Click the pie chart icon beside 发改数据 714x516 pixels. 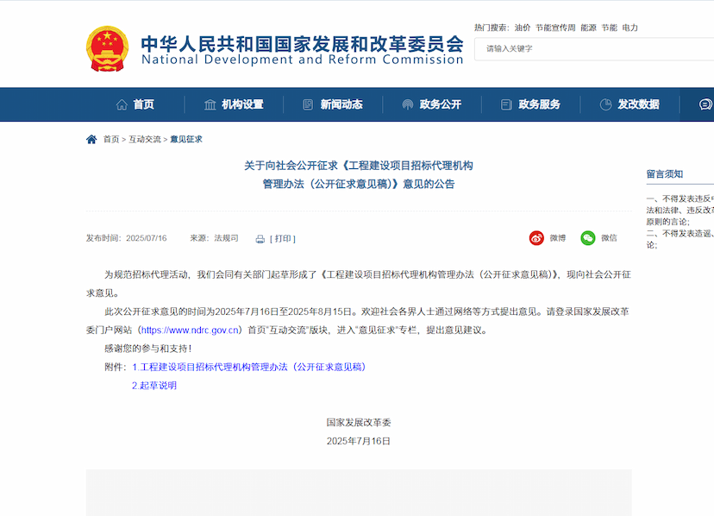605,105
